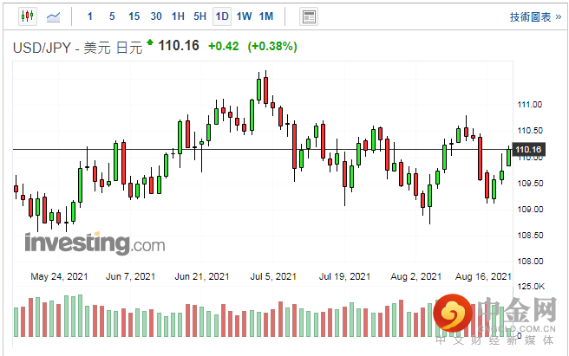Click the green up-arrow price indicator

(149, 42)
